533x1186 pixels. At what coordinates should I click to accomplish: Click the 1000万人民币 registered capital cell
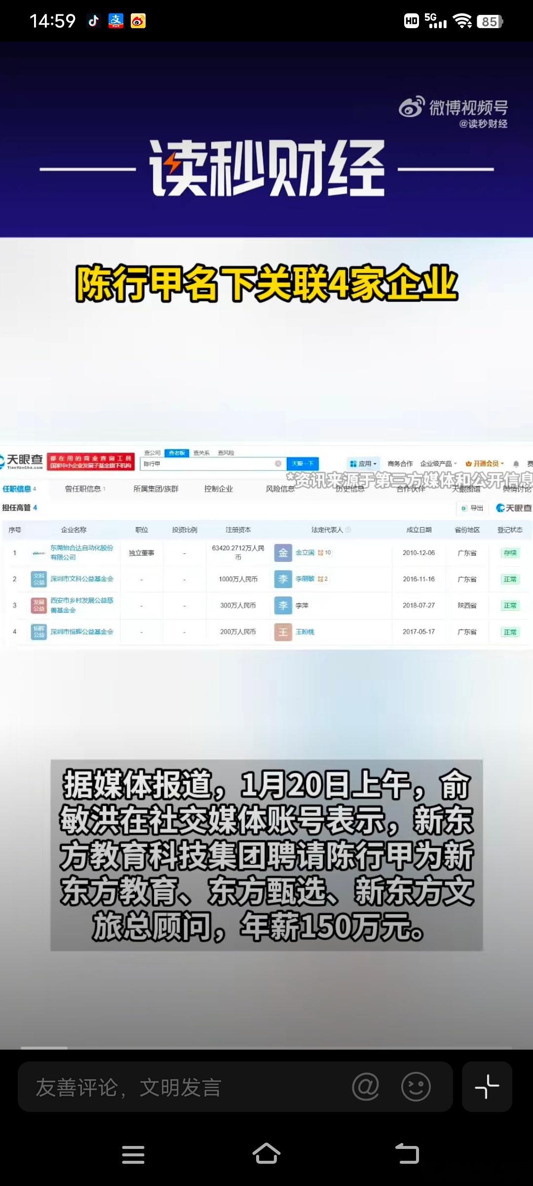[238, 579]
